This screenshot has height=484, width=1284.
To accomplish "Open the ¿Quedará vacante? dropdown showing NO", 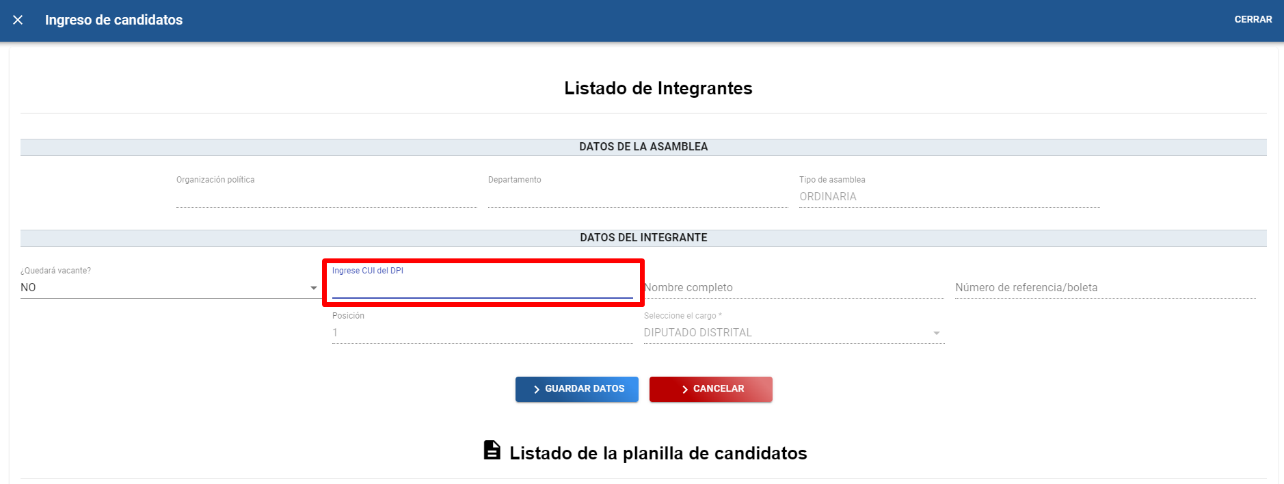I will click(x=164, y=288).
